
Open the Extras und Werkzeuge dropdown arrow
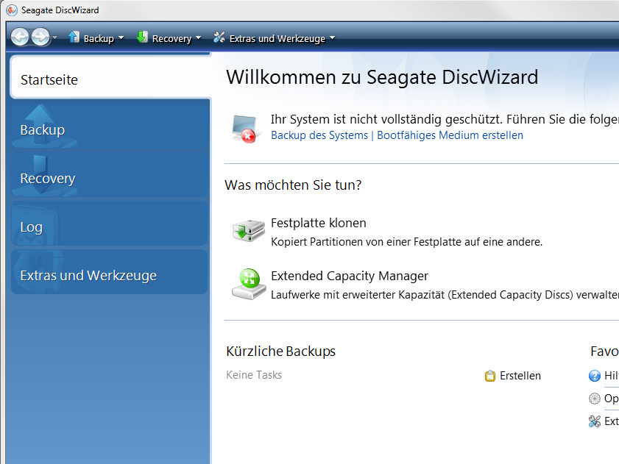click(332, 38)
